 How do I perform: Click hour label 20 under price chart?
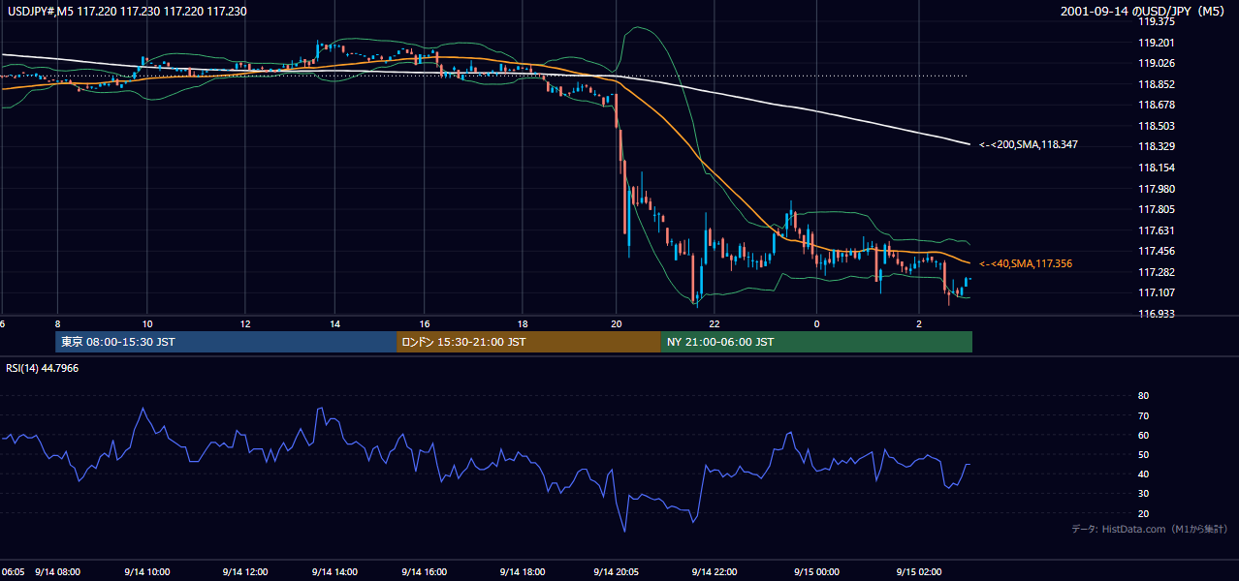click(616, 324)
